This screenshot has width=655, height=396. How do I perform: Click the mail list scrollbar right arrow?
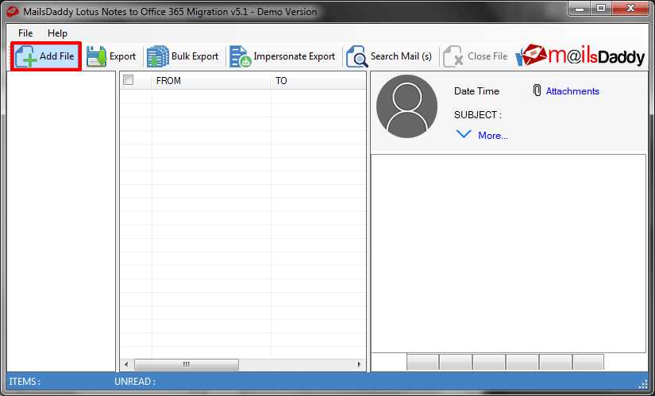(359, 365)
